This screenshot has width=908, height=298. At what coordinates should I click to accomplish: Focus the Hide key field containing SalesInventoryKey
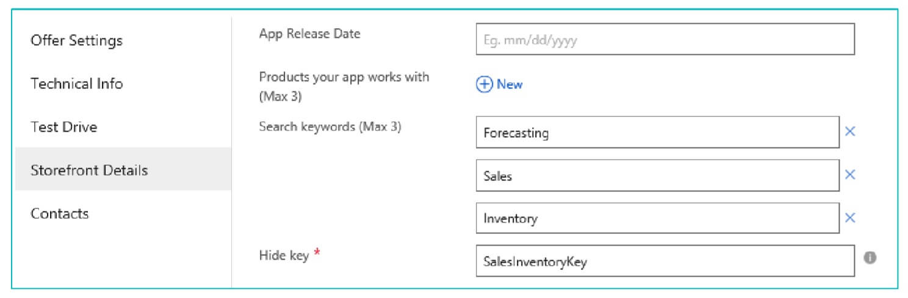pos(665,261)
